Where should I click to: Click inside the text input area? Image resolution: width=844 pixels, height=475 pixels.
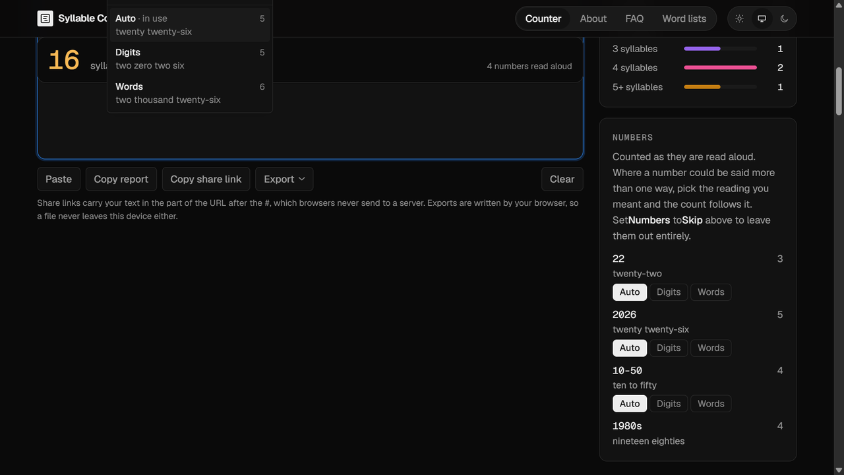(310, 121)
